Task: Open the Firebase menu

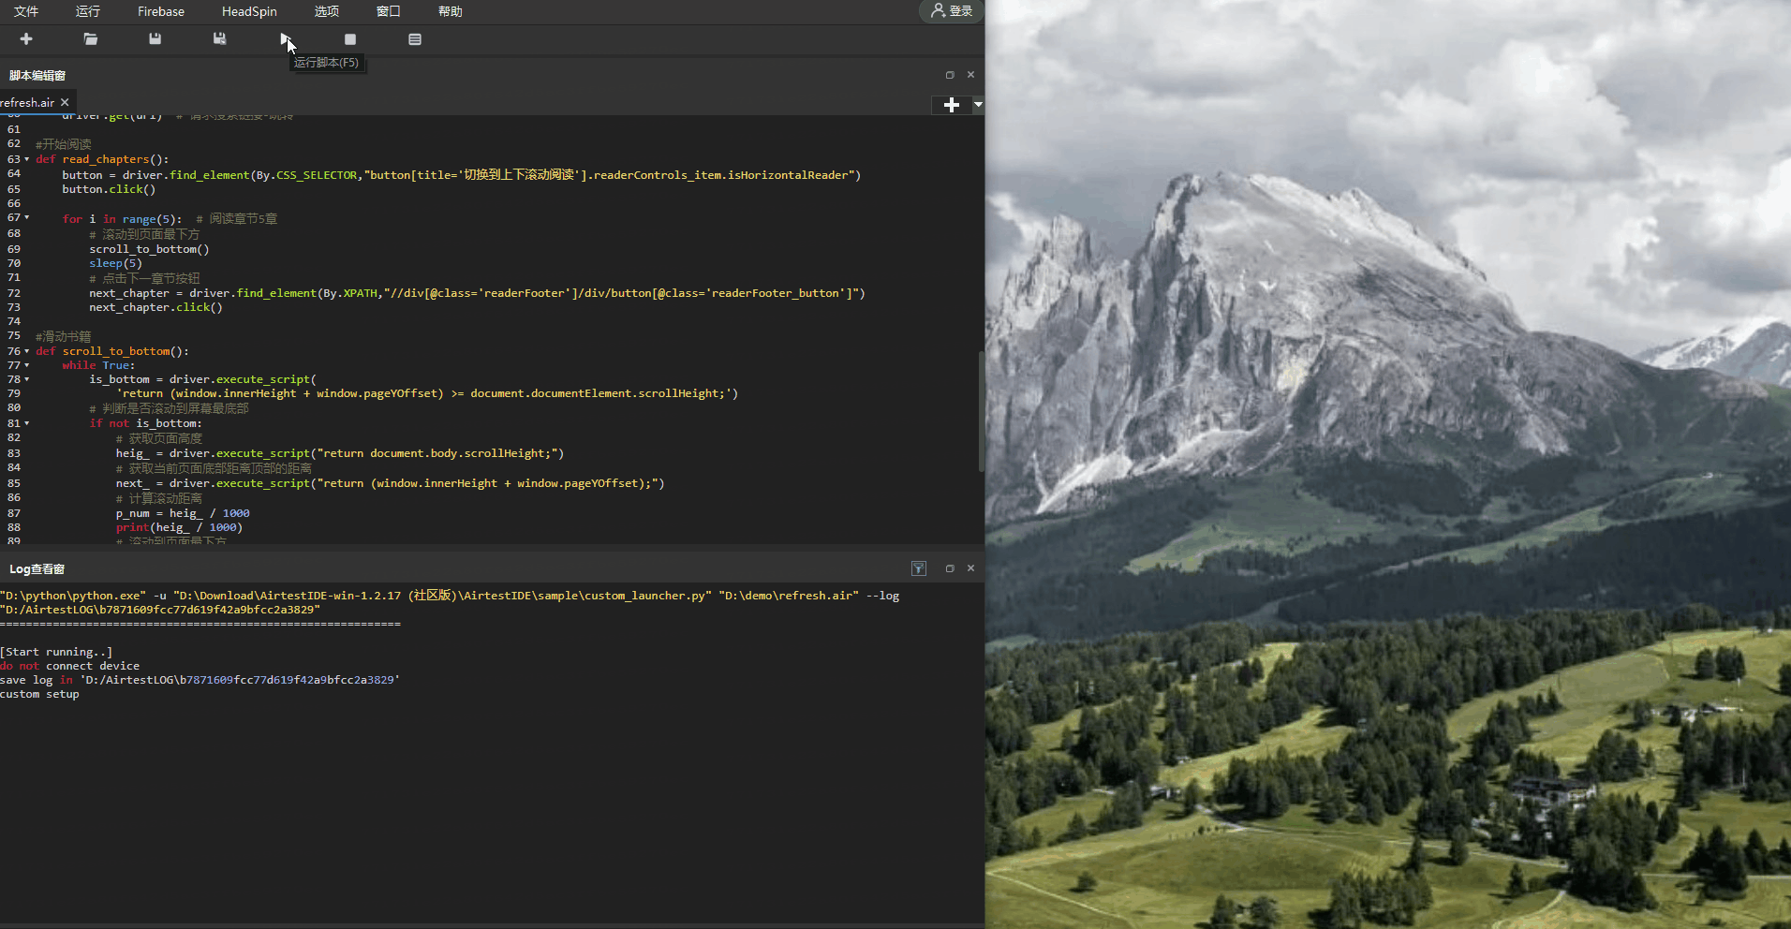Action: [161, 11]
